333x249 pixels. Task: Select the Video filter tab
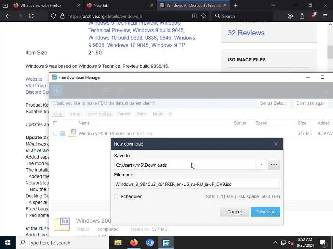(x=141, y=114)
